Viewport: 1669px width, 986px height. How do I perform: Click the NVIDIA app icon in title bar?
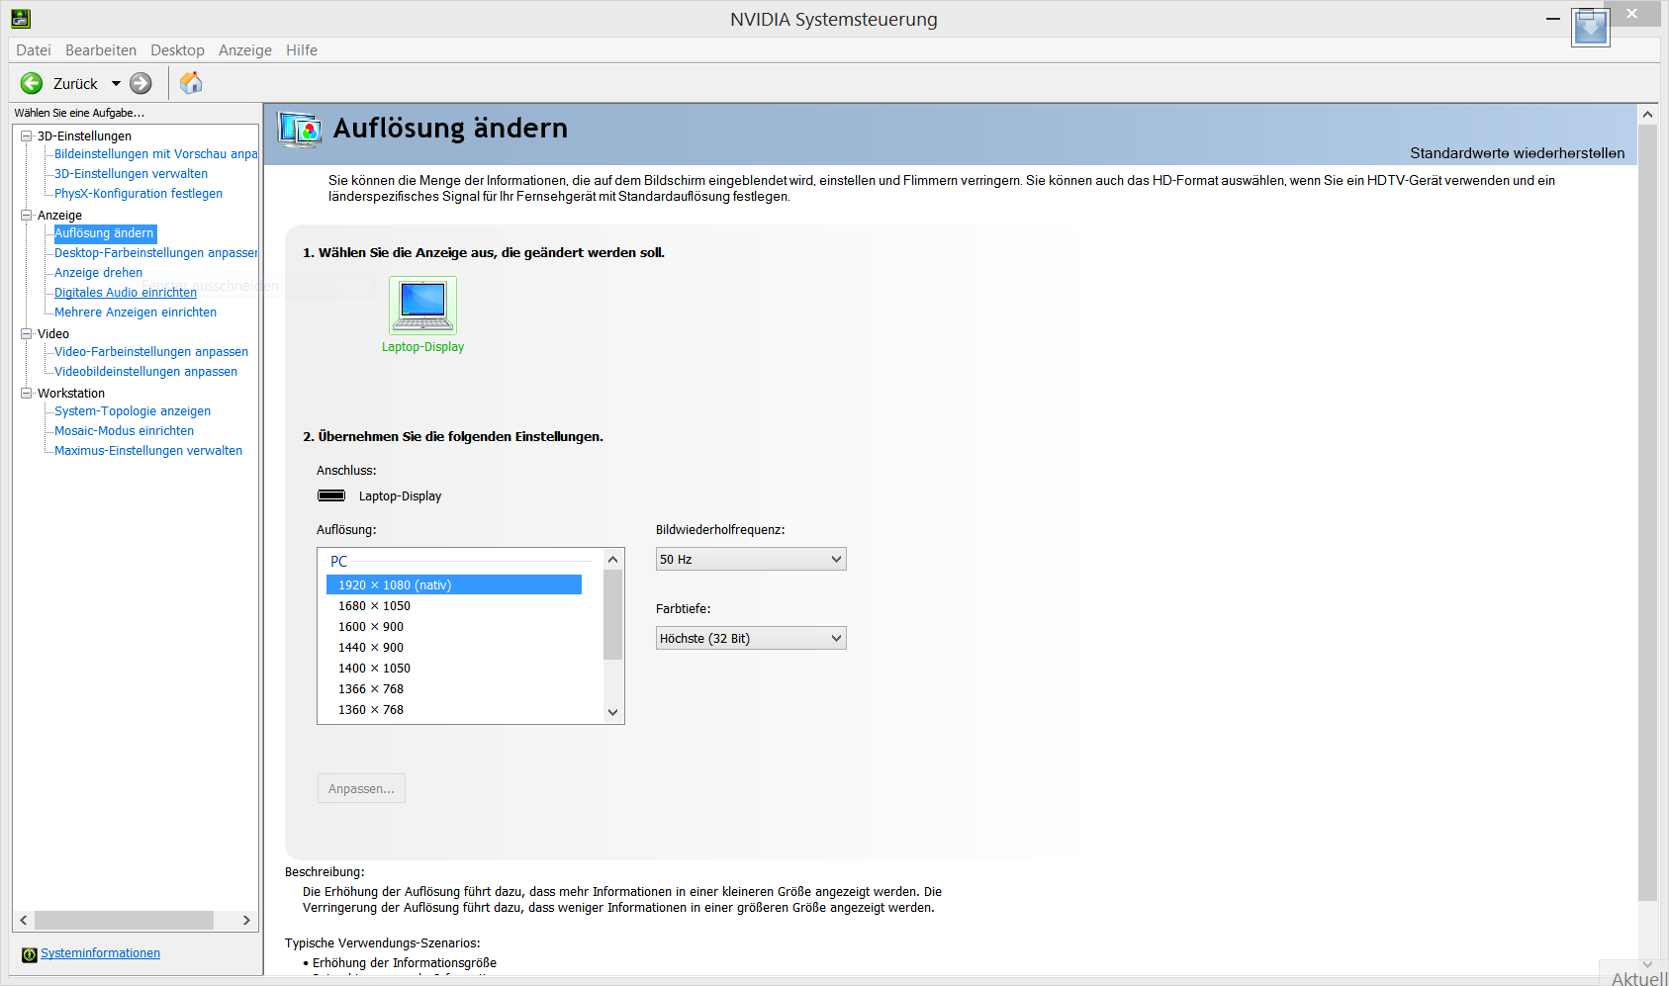point(21,18)
